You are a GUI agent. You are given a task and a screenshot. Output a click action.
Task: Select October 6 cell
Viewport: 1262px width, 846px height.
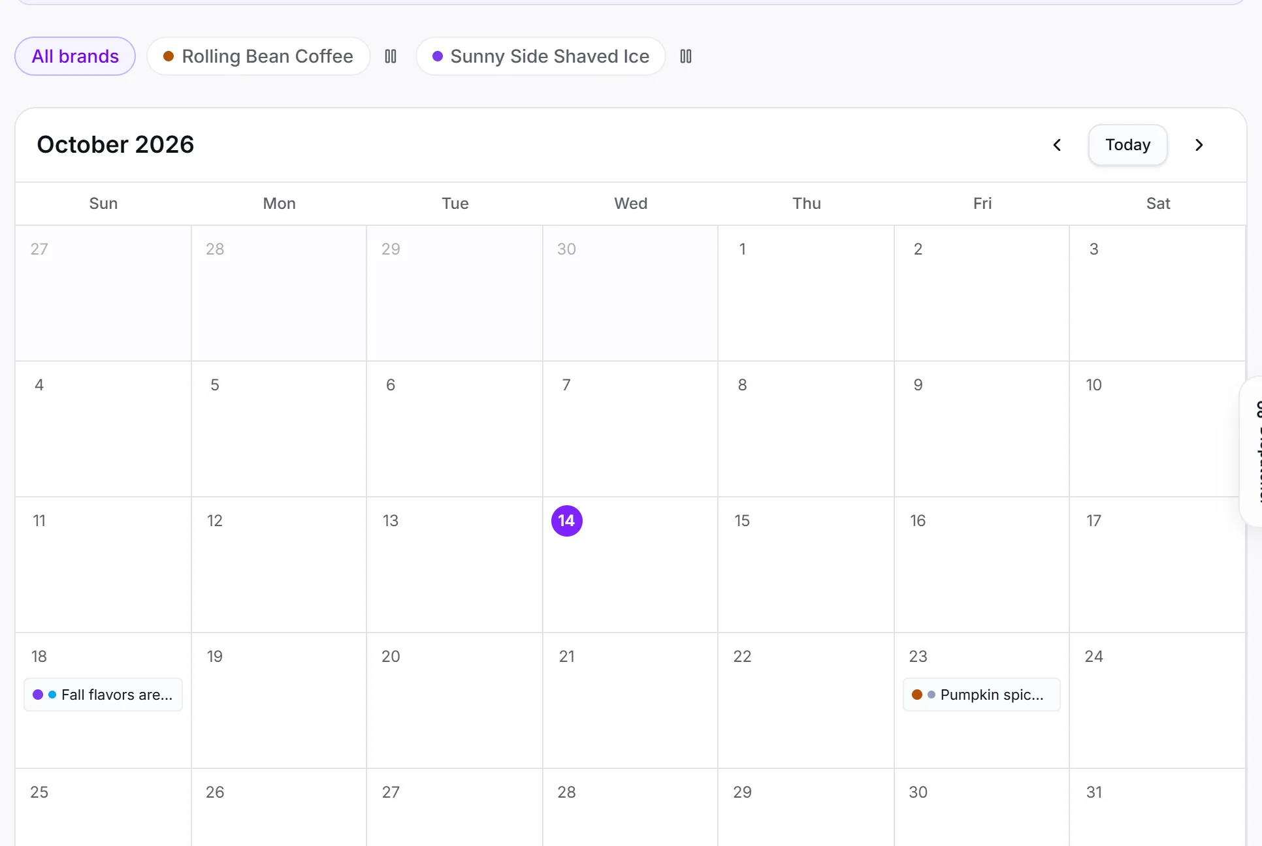click(x=455, y=429)
